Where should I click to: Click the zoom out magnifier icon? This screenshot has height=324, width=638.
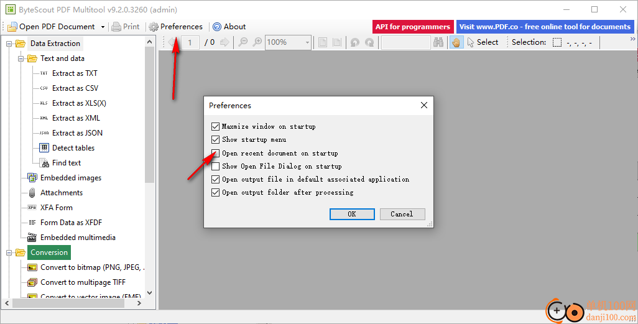pos(243,42)
